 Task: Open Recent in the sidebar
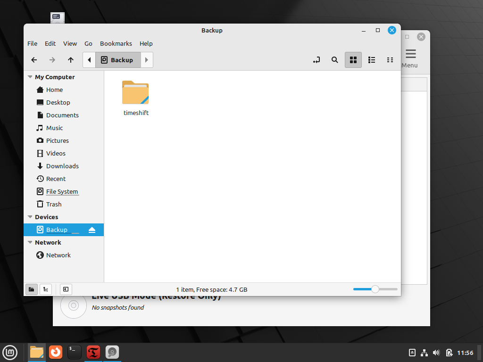click(64, 179)
